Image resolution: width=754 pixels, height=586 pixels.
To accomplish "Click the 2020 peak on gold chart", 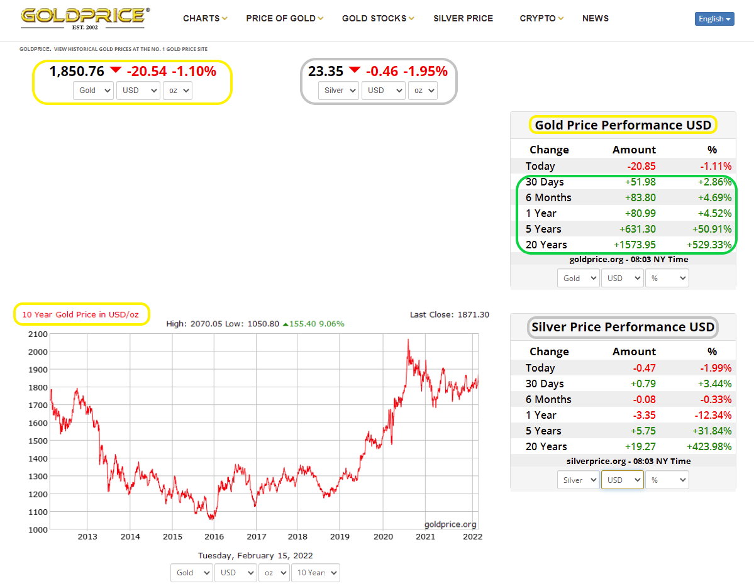I will (408, 341).
